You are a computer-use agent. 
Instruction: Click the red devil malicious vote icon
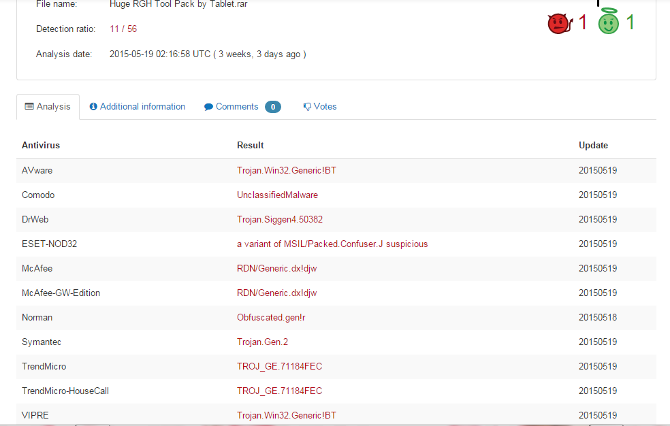point(558,24)
